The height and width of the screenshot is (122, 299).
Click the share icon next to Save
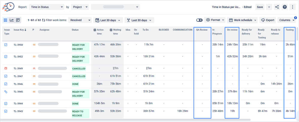[x=277, y=7]
